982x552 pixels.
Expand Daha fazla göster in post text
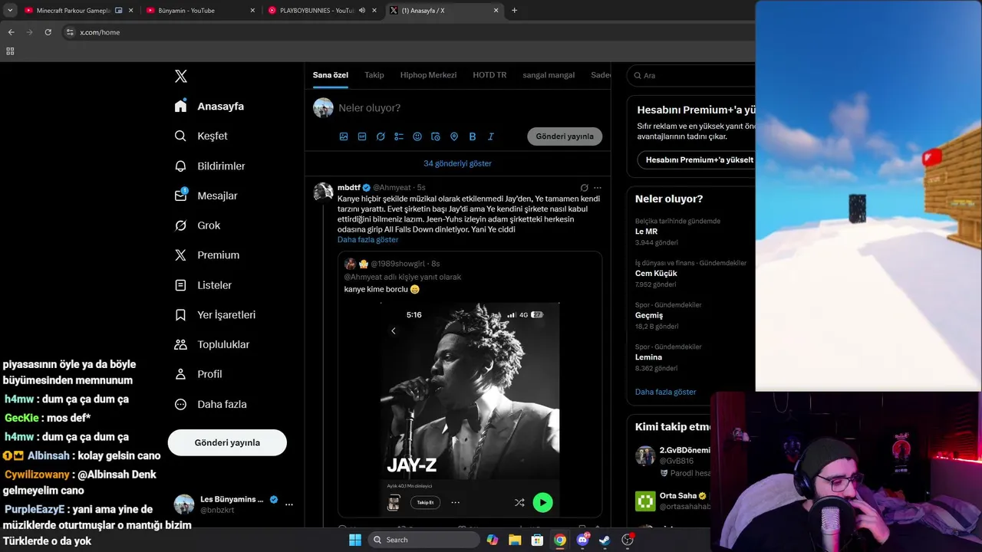pos(367,239)
